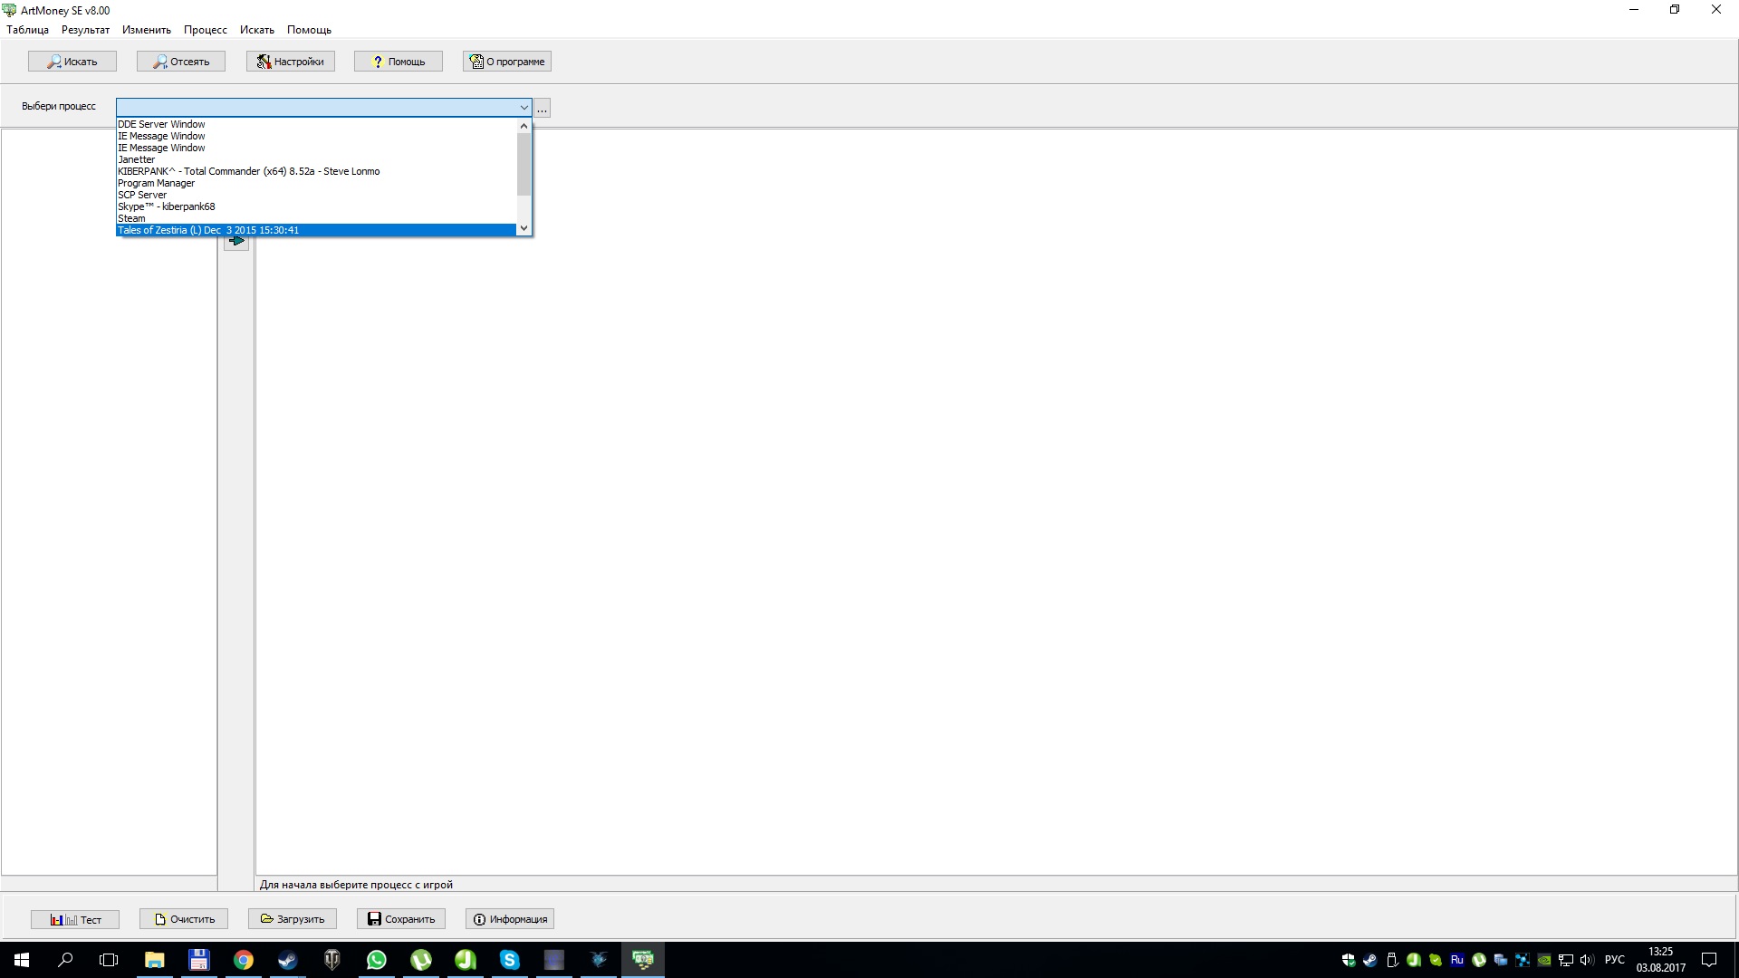Select 'SCP Server' in the process list
The height and width of the screenshot is (978, 1739).
[316, 195]
